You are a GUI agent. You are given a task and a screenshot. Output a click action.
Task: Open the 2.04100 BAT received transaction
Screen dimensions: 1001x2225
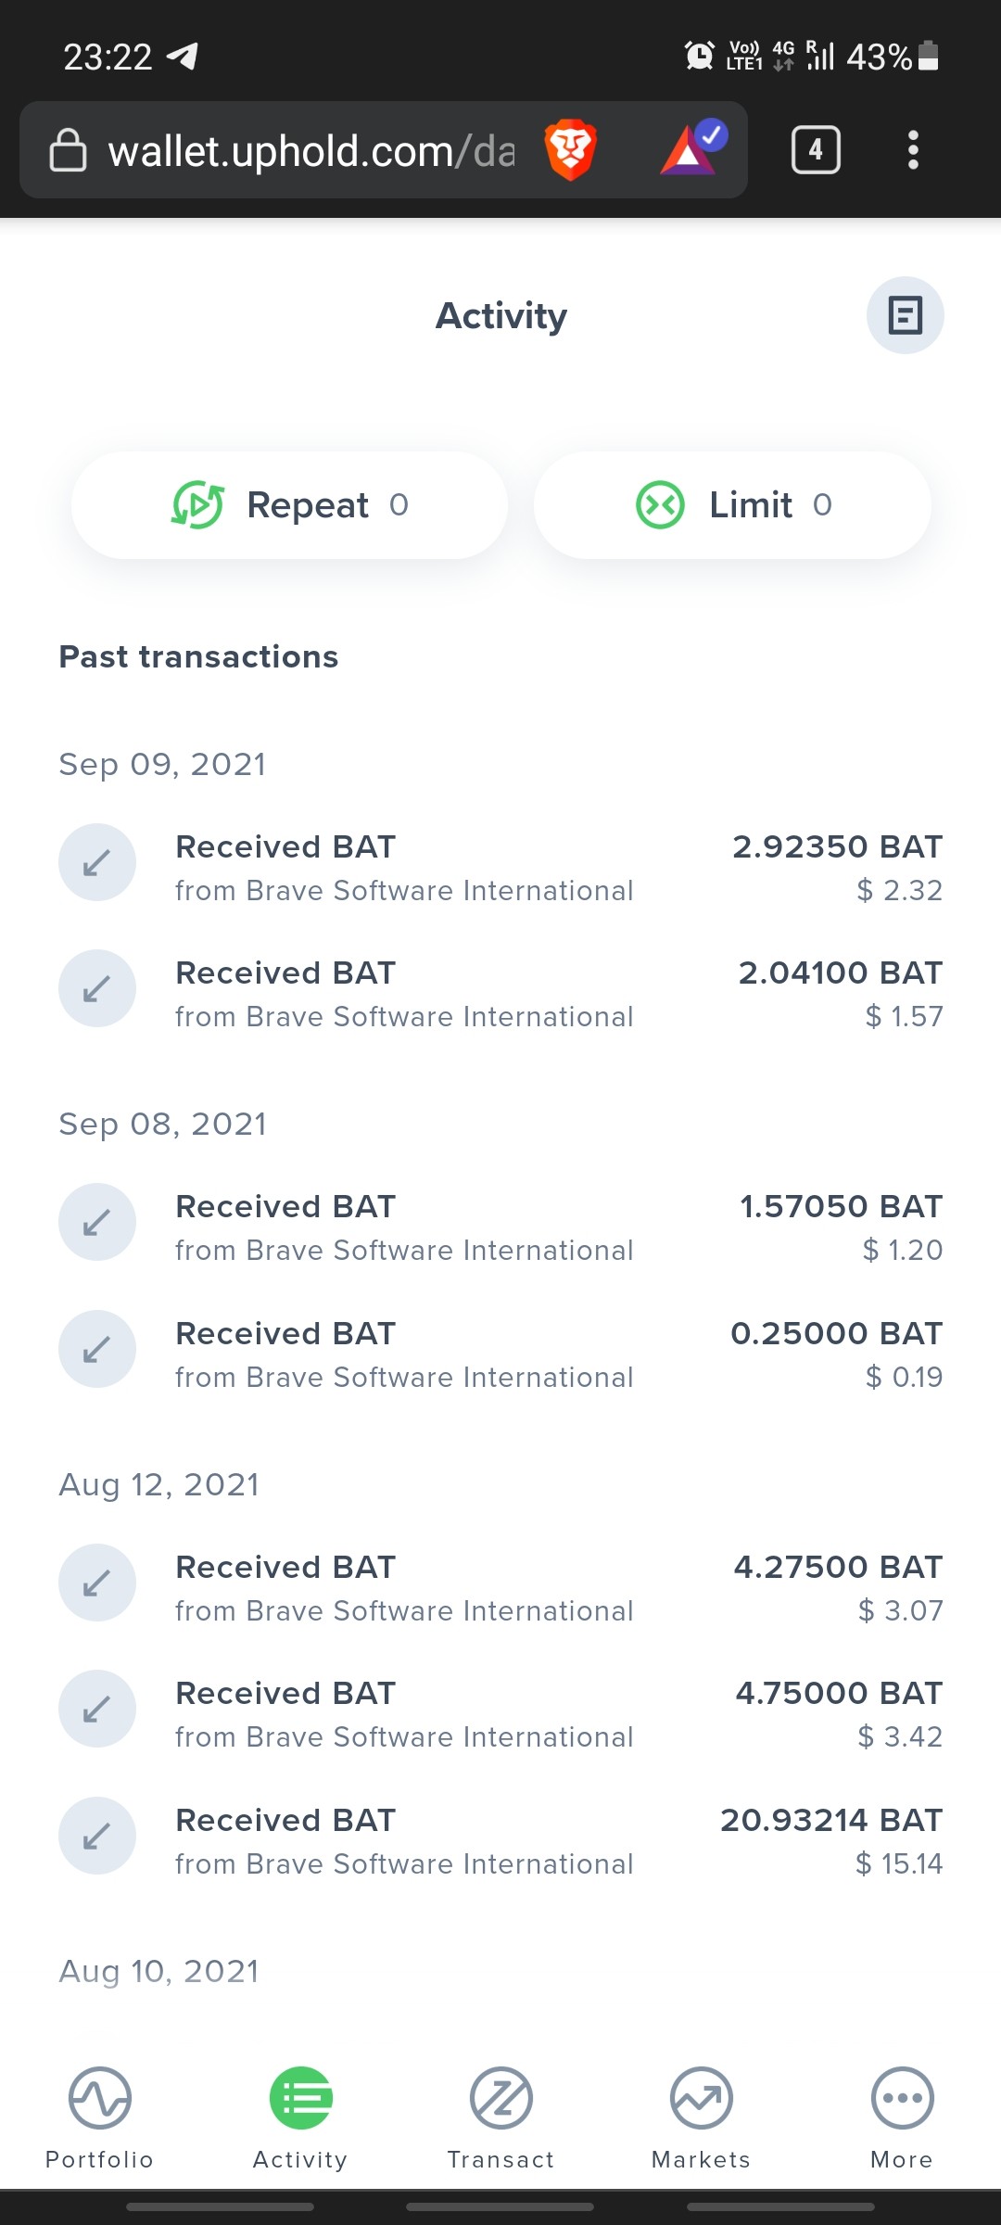(500, 994)
